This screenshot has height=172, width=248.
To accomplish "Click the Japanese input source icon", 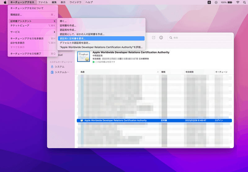I will pyautogui.click(x=209, y=2).
